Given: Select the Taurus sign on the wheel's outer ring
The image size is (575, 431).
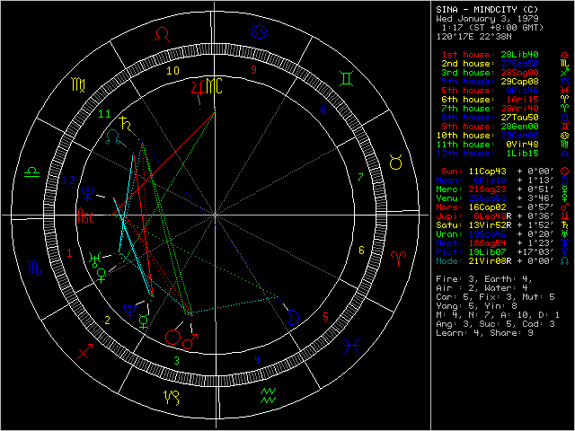Looking at the screenshot, I should pos(394,164).
